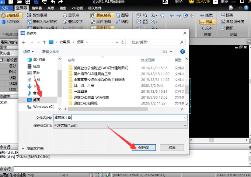Image resolution: width=251 pixels, height=177 pixels.
Task: Click 加入VIP crown button
Action: (x=199, y=1)
